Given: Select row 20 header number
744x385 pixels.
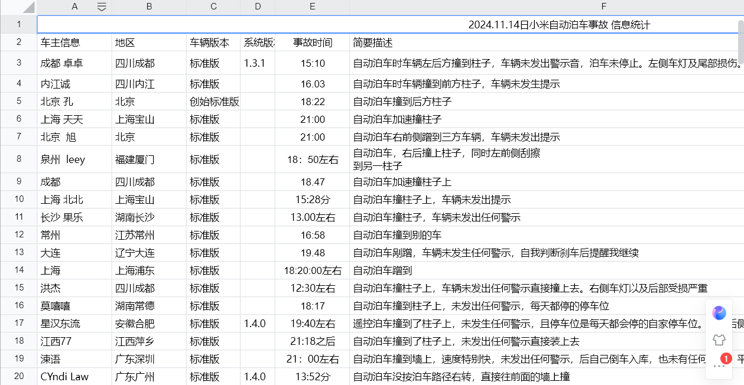Looking at the screenshot, I should coord(18,377).
